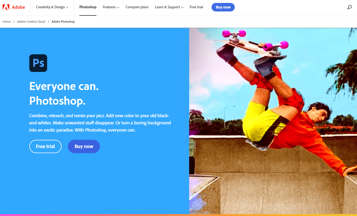
Task: Click the Photoshop Ps app icon
Action: click(x=38, y=63)
